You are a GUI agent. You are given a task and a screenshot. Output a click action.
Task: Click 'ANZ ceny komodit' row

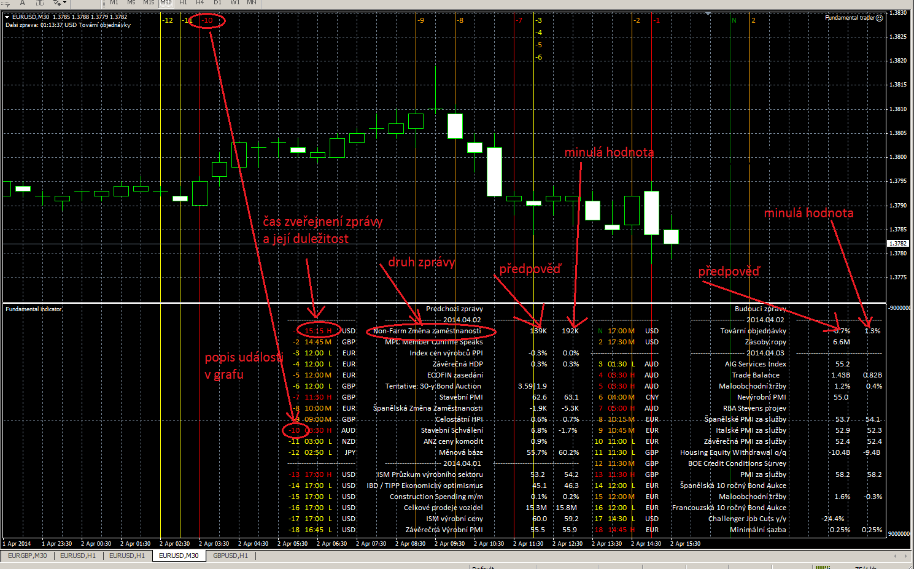[453, 441]
